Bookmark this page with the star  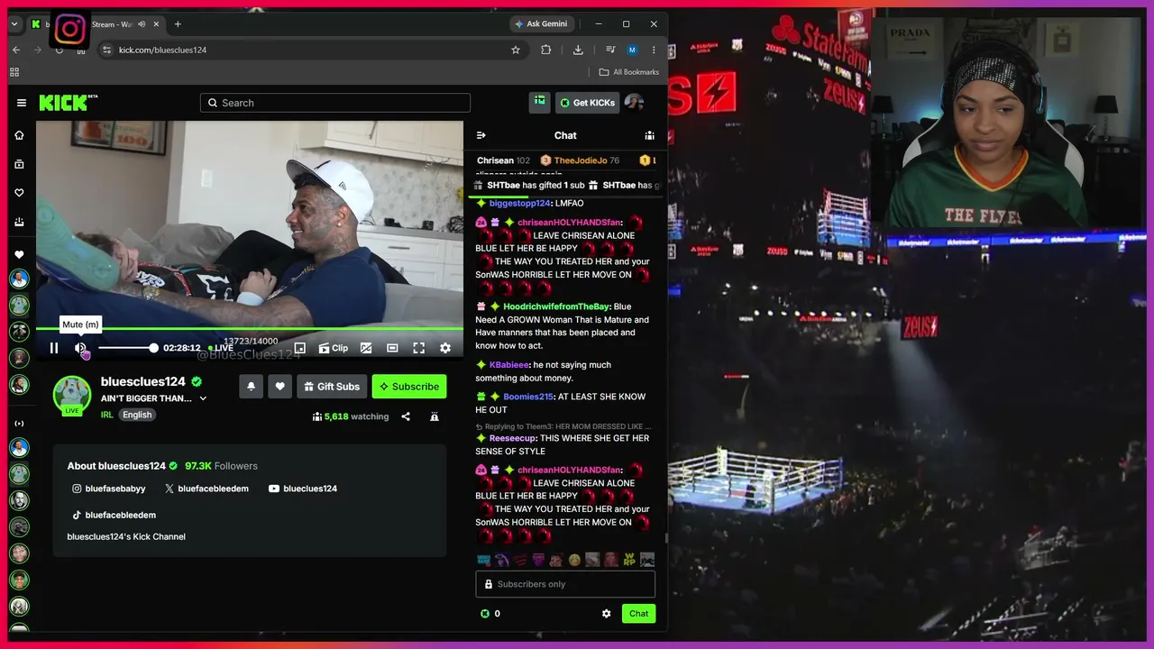(516, 50)
